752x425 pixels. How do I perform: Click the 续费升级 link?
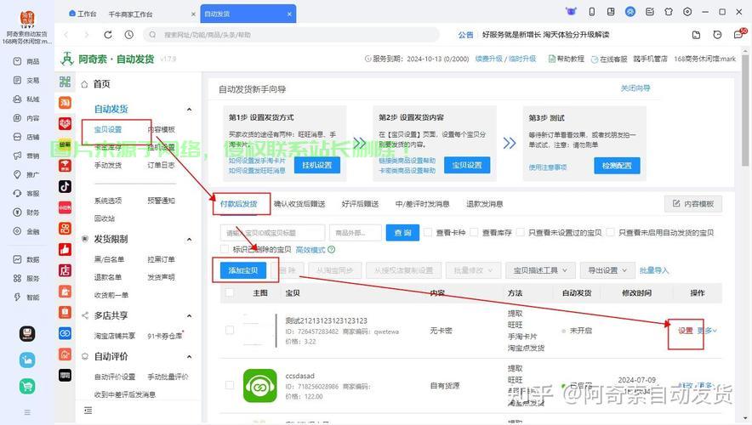tap(488, 59)
